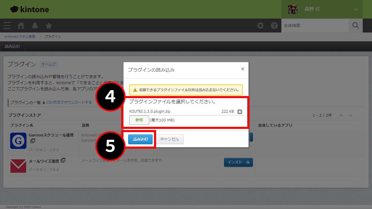372x209 pixels.
Task: Click the 222 KB file size text
Action: 228,111
